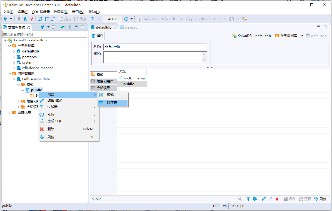Switch to the devices editor tab

tap(129, 27)
